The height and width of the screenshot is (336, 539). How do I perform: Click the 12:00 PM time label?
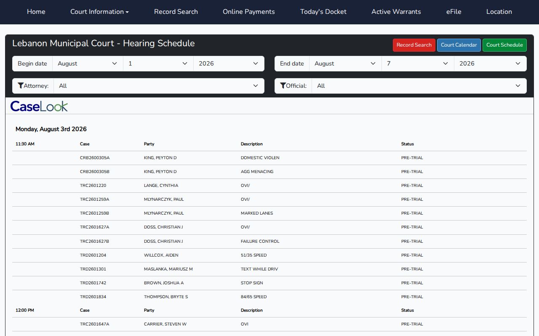click(x=25, y=310)
